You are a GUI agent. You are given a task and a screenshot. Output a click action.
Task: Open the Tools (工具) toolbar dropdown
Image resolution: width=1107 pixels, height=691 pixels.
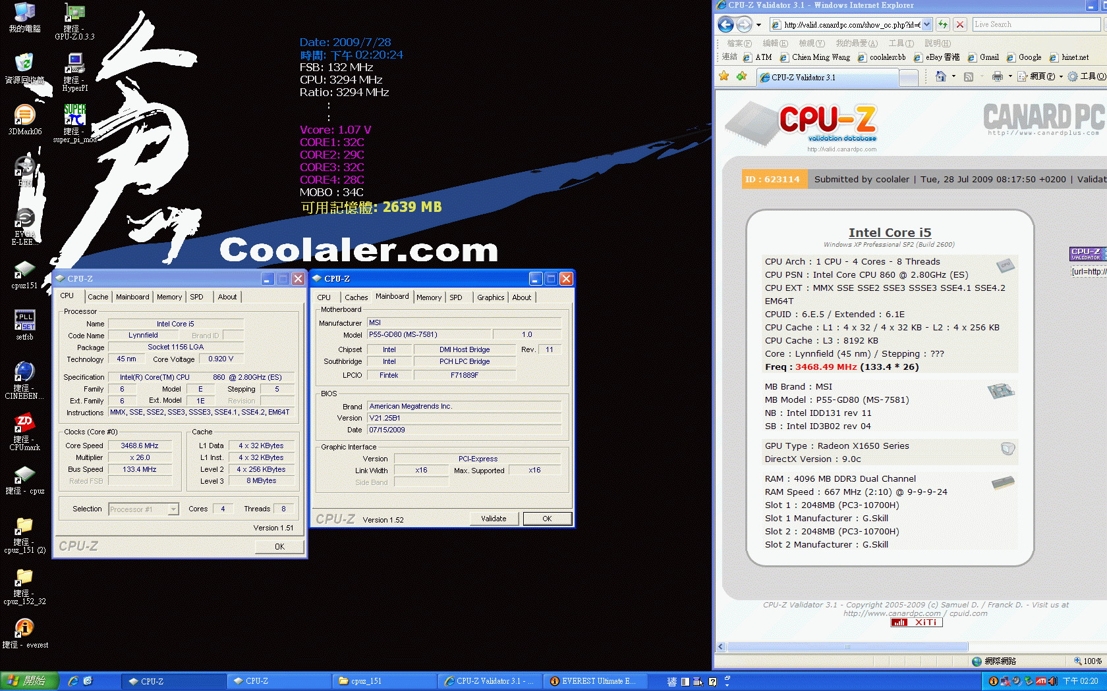click(1087, 76)
